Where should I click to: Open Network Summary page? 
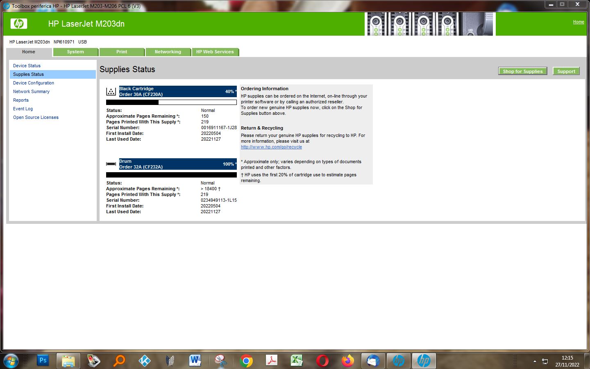pyautogui.click(x=31, y=91)
